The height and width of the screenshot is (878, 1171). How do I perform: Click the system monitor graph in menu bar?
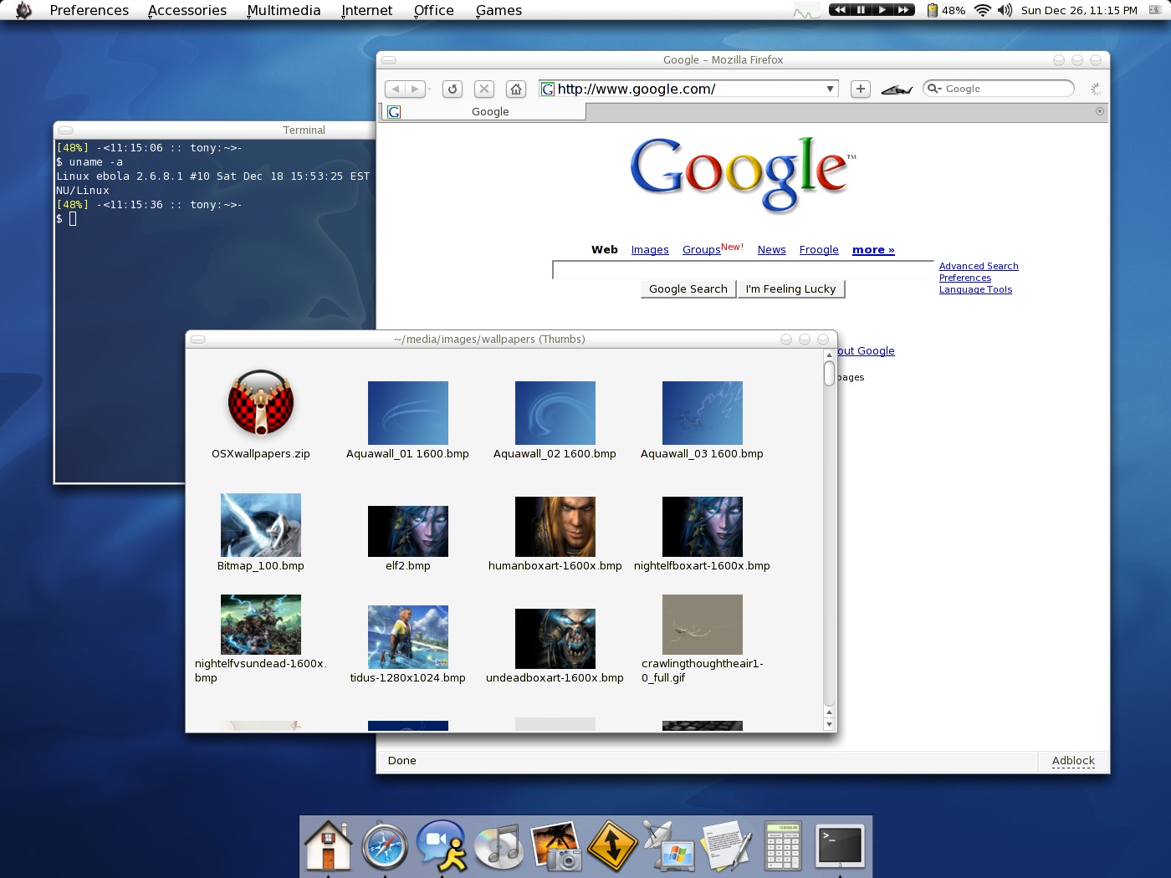pyautogui.click(x=807, y=11)
